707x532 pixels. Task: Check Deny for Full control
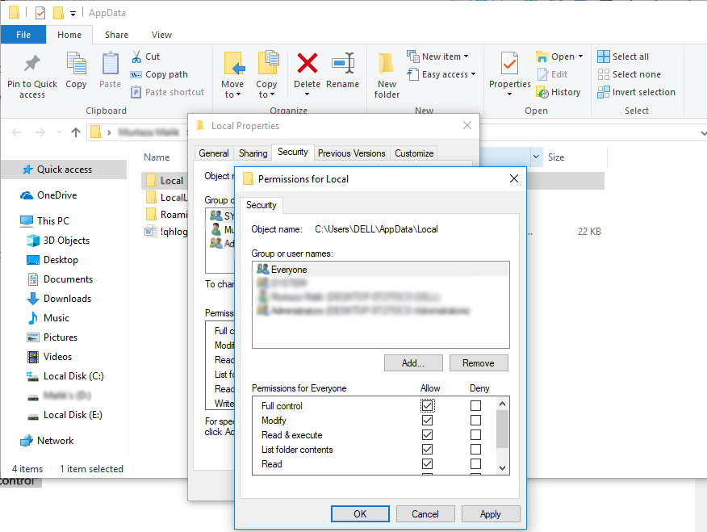tap(475, 406)
